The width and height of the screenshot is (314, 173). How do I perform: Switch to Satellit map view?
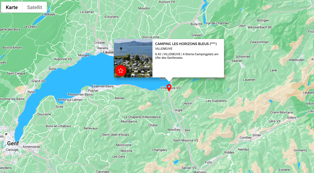[35, 7]
